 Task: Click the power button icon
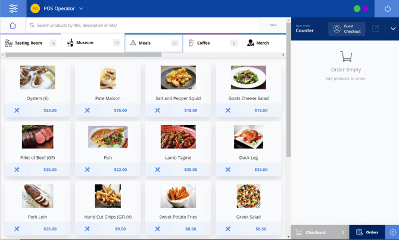(387, 9)
